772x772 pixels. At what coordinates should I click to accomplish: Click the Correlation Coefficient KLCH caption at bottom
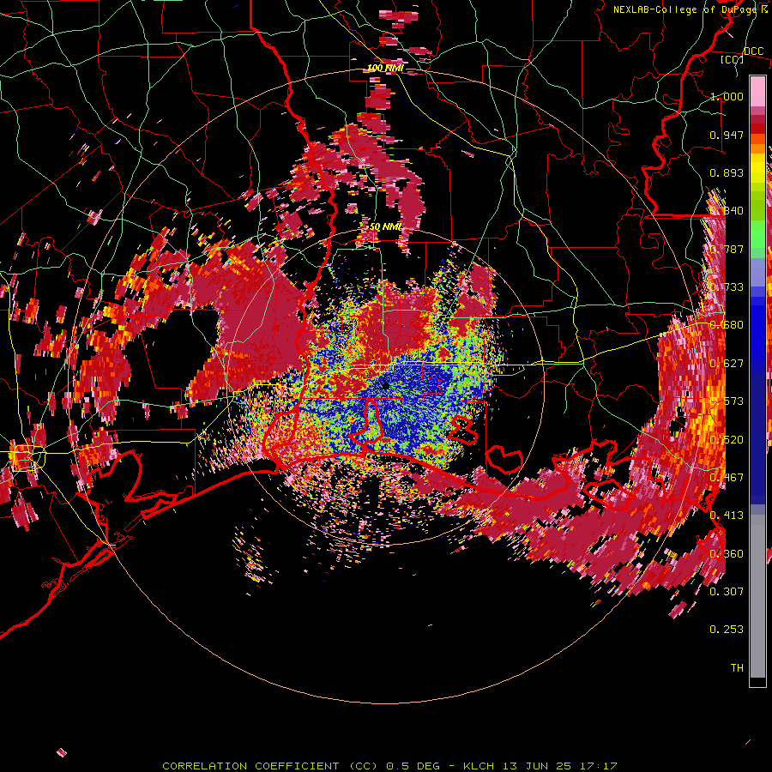point(389,766)
